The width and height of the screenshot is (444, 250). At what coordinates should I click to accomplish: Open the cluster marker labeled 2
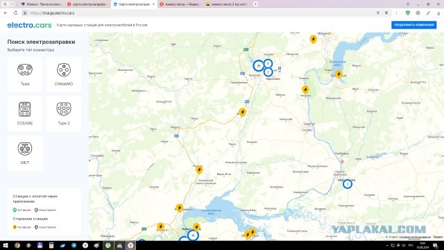point(268,72)
